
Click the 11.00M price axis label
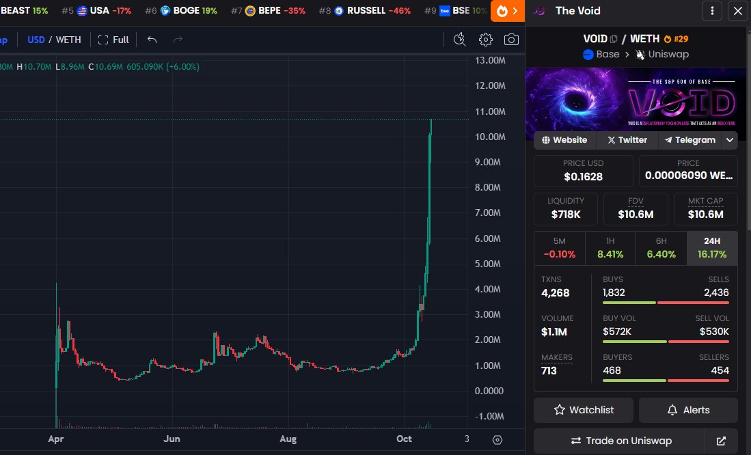click(490, 111)
